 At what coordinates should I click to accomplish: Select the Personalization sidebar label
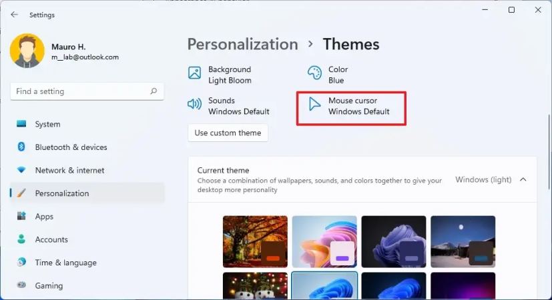pos(62,193)
